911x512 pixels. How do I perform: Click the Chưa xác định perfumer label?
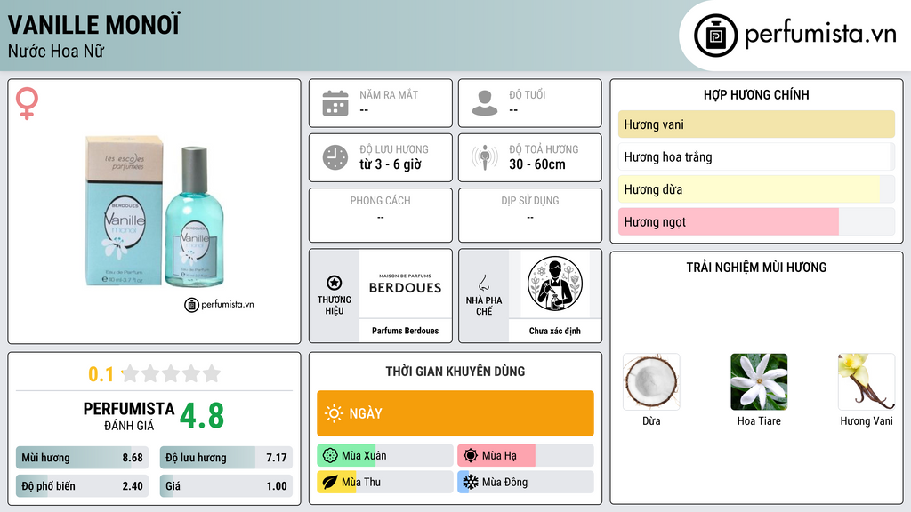pos(555,331)
